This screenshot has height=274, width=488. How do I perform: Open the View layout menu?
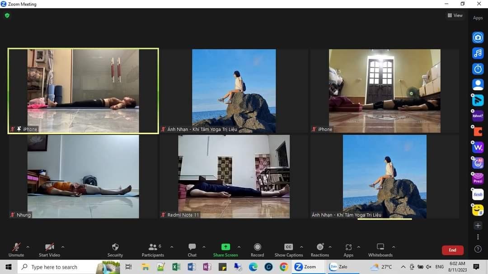coord(455,15)
